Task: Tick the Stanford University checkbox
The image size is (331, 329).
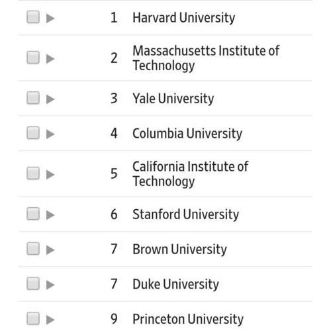Action: click(x=33, y=214)
